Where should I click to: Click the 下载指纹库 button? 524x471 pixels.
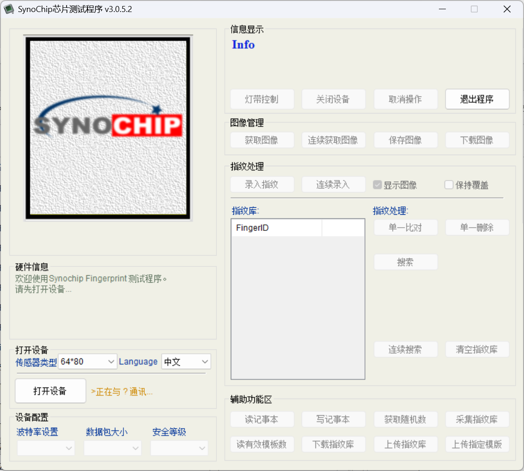(x=333, y=444)
